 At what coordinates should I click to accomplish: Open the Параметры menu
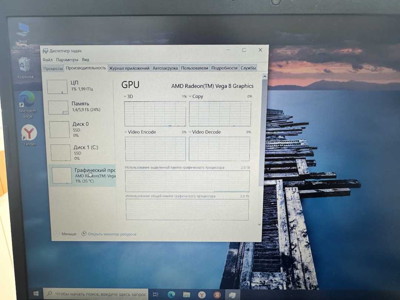click(67, 60)
